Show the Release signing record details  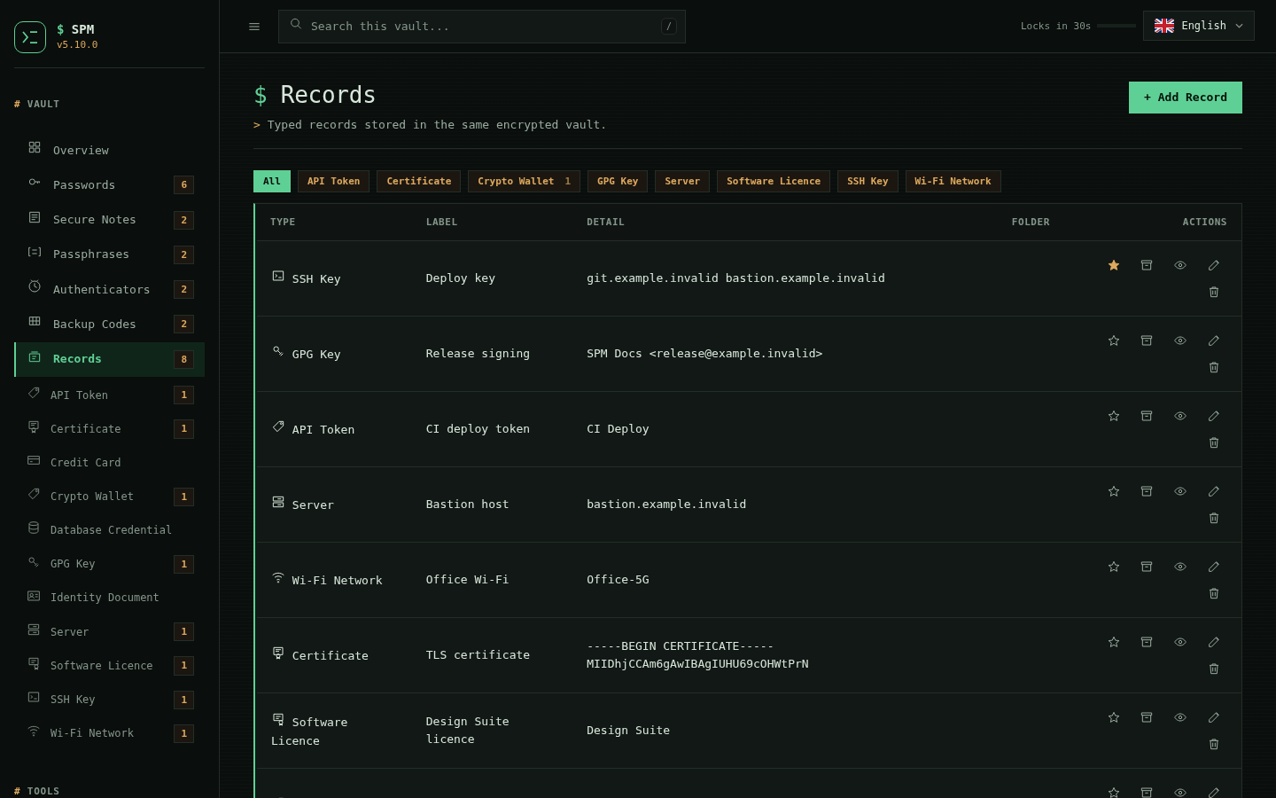(x=1180, y=340)
